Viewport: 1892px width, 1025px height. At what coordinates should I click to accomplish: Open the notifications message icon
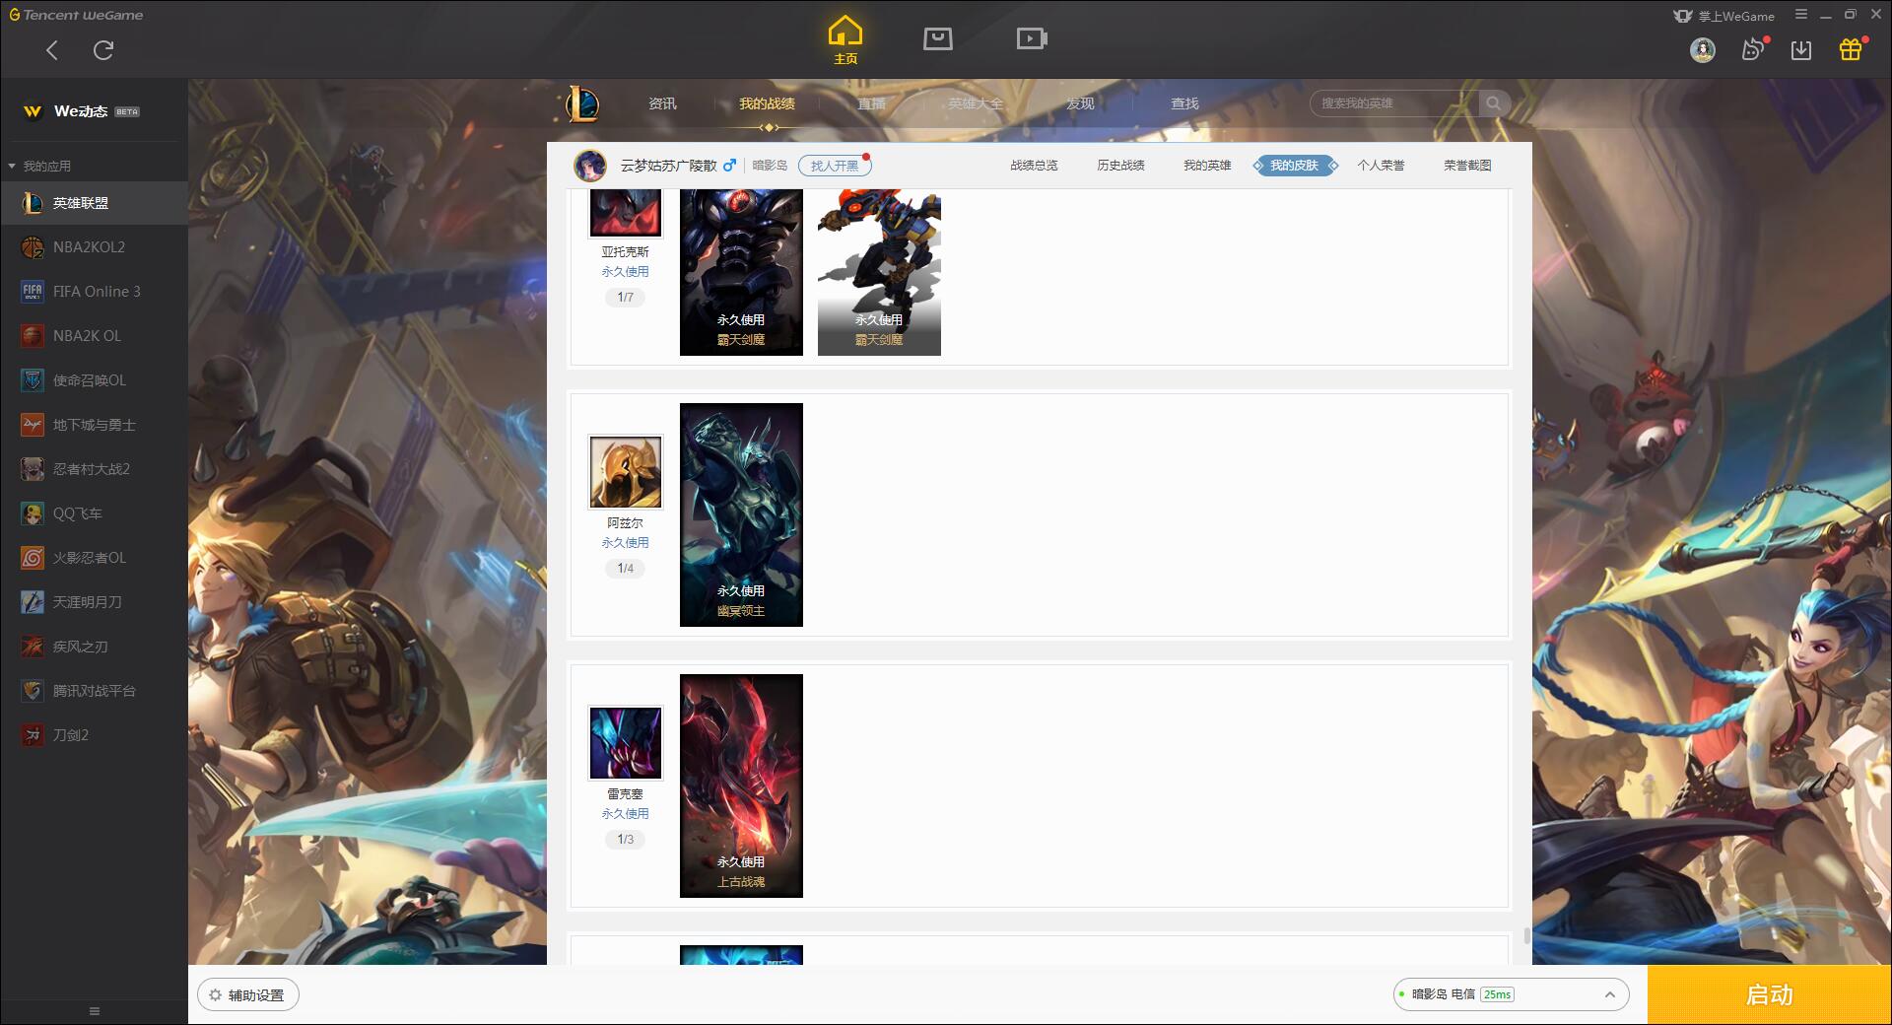(1752, 49)
